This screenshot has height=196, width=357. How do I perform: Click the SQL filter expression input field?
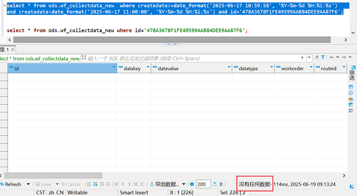194,58
